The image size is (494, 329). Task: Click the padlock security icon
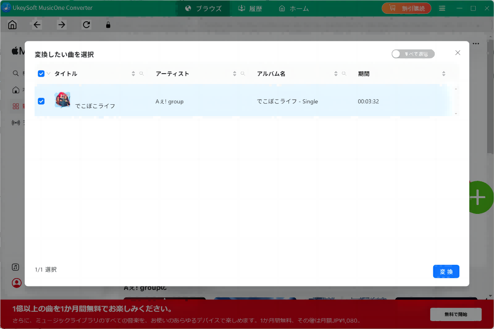click(x=108, y=25)
